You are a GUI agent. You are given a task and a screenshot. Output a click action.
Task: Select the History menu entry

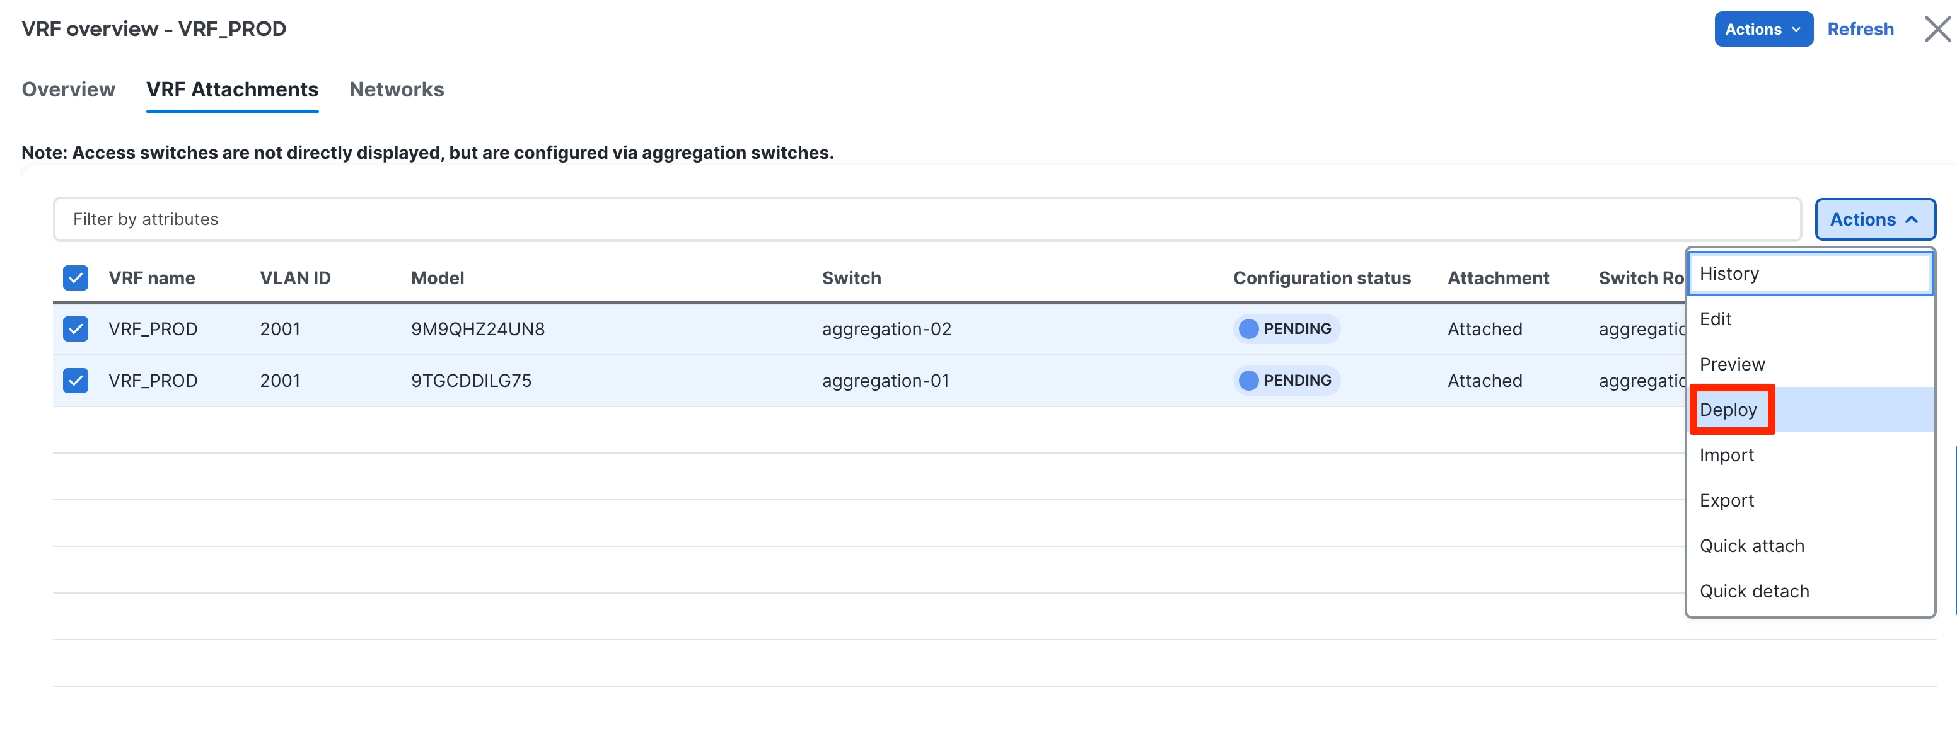coord(1729,273)
